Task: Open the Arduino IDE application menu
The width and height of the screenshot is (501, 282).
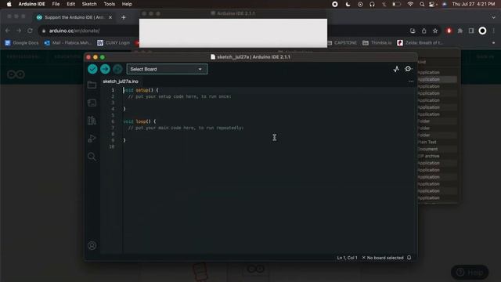Action: pos(31,4)
